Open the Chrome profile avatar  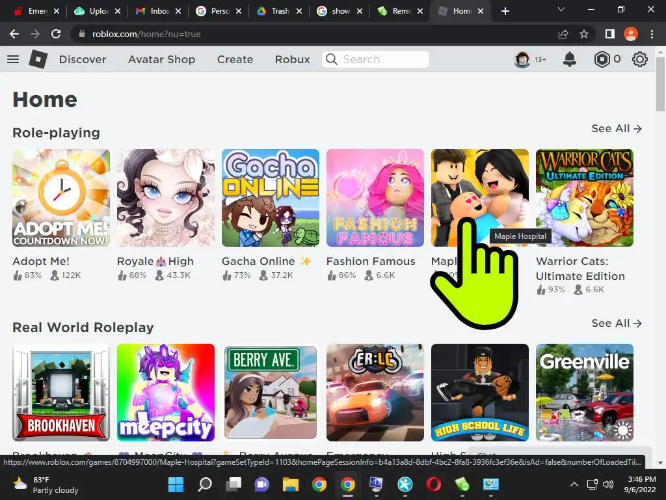[631, 34]
